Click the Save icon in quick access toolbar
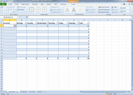The width and height of the screenshot is (133, 95). click(4, 1)
